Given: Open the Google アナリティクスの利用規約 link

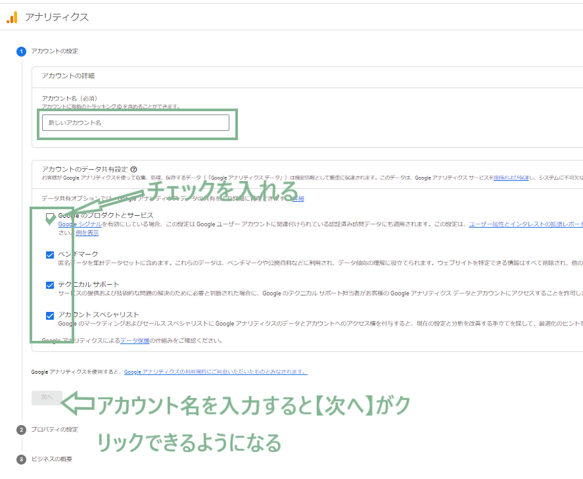Looking at the screenshot, I should click(216, 372).
